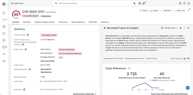Click 'Show Cyber Attack and Cyber Exploit References'
The width and height of the screenshot is (193, 95).
[169, 94]
